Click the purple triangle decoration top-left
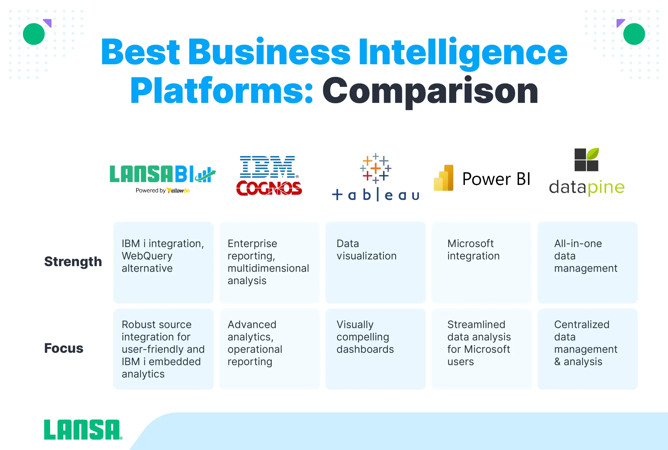668x450 pixels. click(x=47, y=22)
